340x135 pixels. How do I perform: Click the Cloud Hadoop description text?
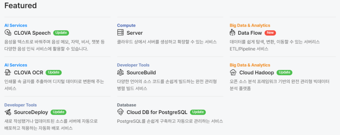coord(279,85)
